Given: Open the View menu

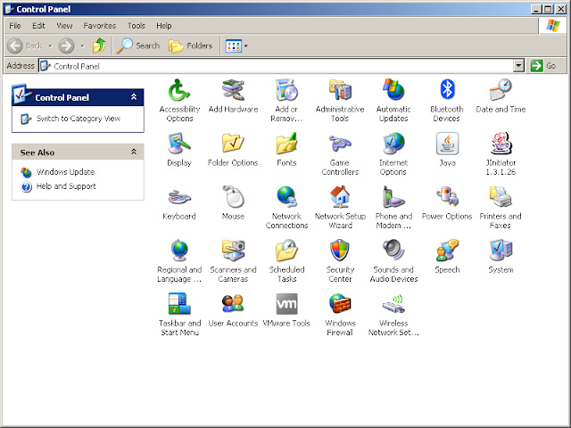Looking at the screenshot, I should pos(64,26).
